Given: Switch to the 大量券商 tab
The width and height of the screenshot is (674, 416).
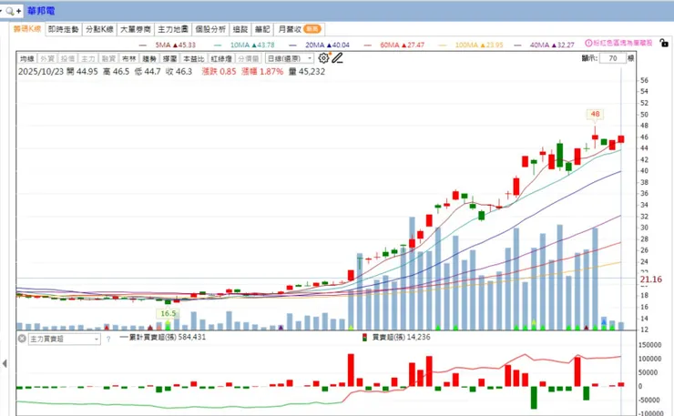Looking at the screenshot, I should coord(136,29).
